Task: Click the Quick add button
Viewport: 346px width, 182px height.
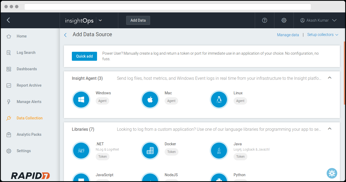Action: (x=84, y=56)
